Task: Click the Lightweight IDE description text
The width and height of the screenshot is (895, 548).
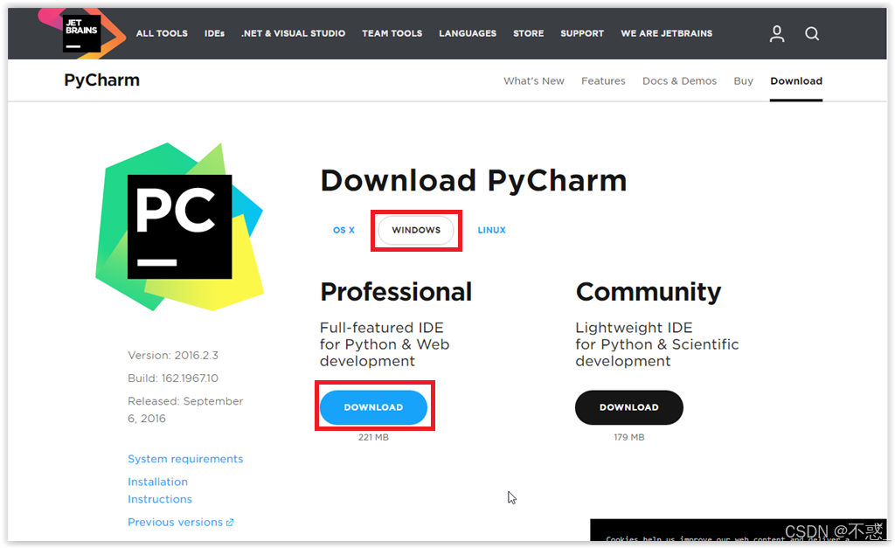Action: (657, 344)
